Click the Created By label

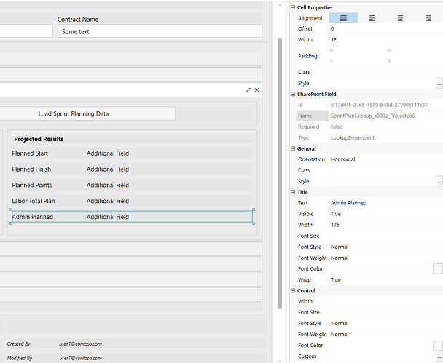19,344
